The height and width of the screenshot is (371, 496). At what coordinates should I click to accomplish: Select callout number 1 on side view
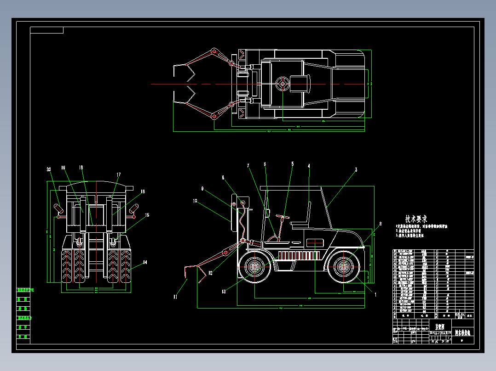click(x=375, y=295)
